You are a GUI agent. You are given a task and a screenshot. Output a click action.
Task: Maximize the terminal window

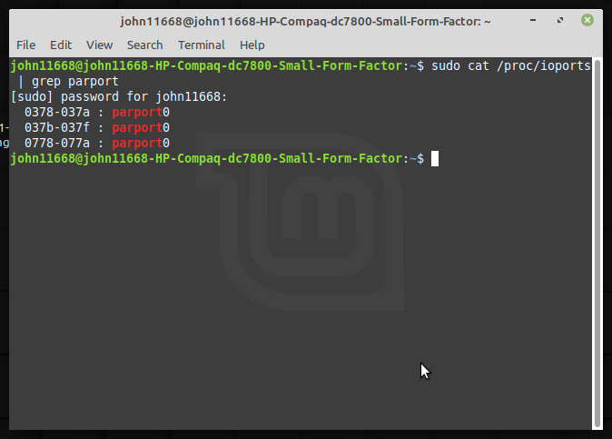[x=560, y=20]
